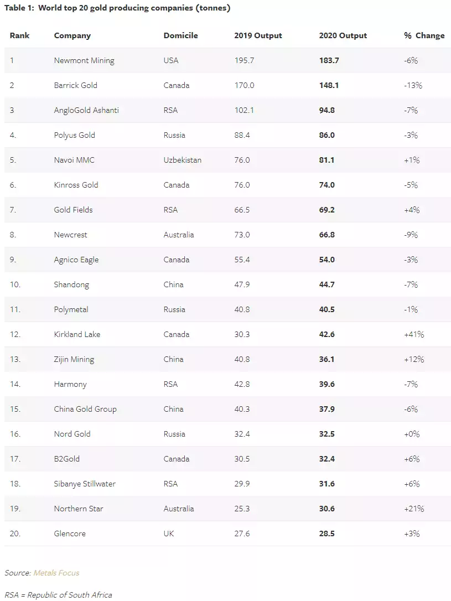Click the RSA footnote text
The image size is (451, 601).
(58, 595)
